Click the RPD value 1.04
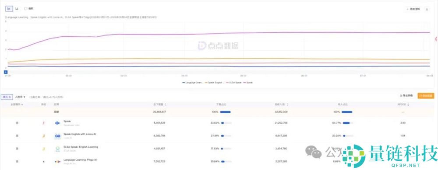Image resolution: width=438 pixels, height=170 pixels. [x=403, y=136]
